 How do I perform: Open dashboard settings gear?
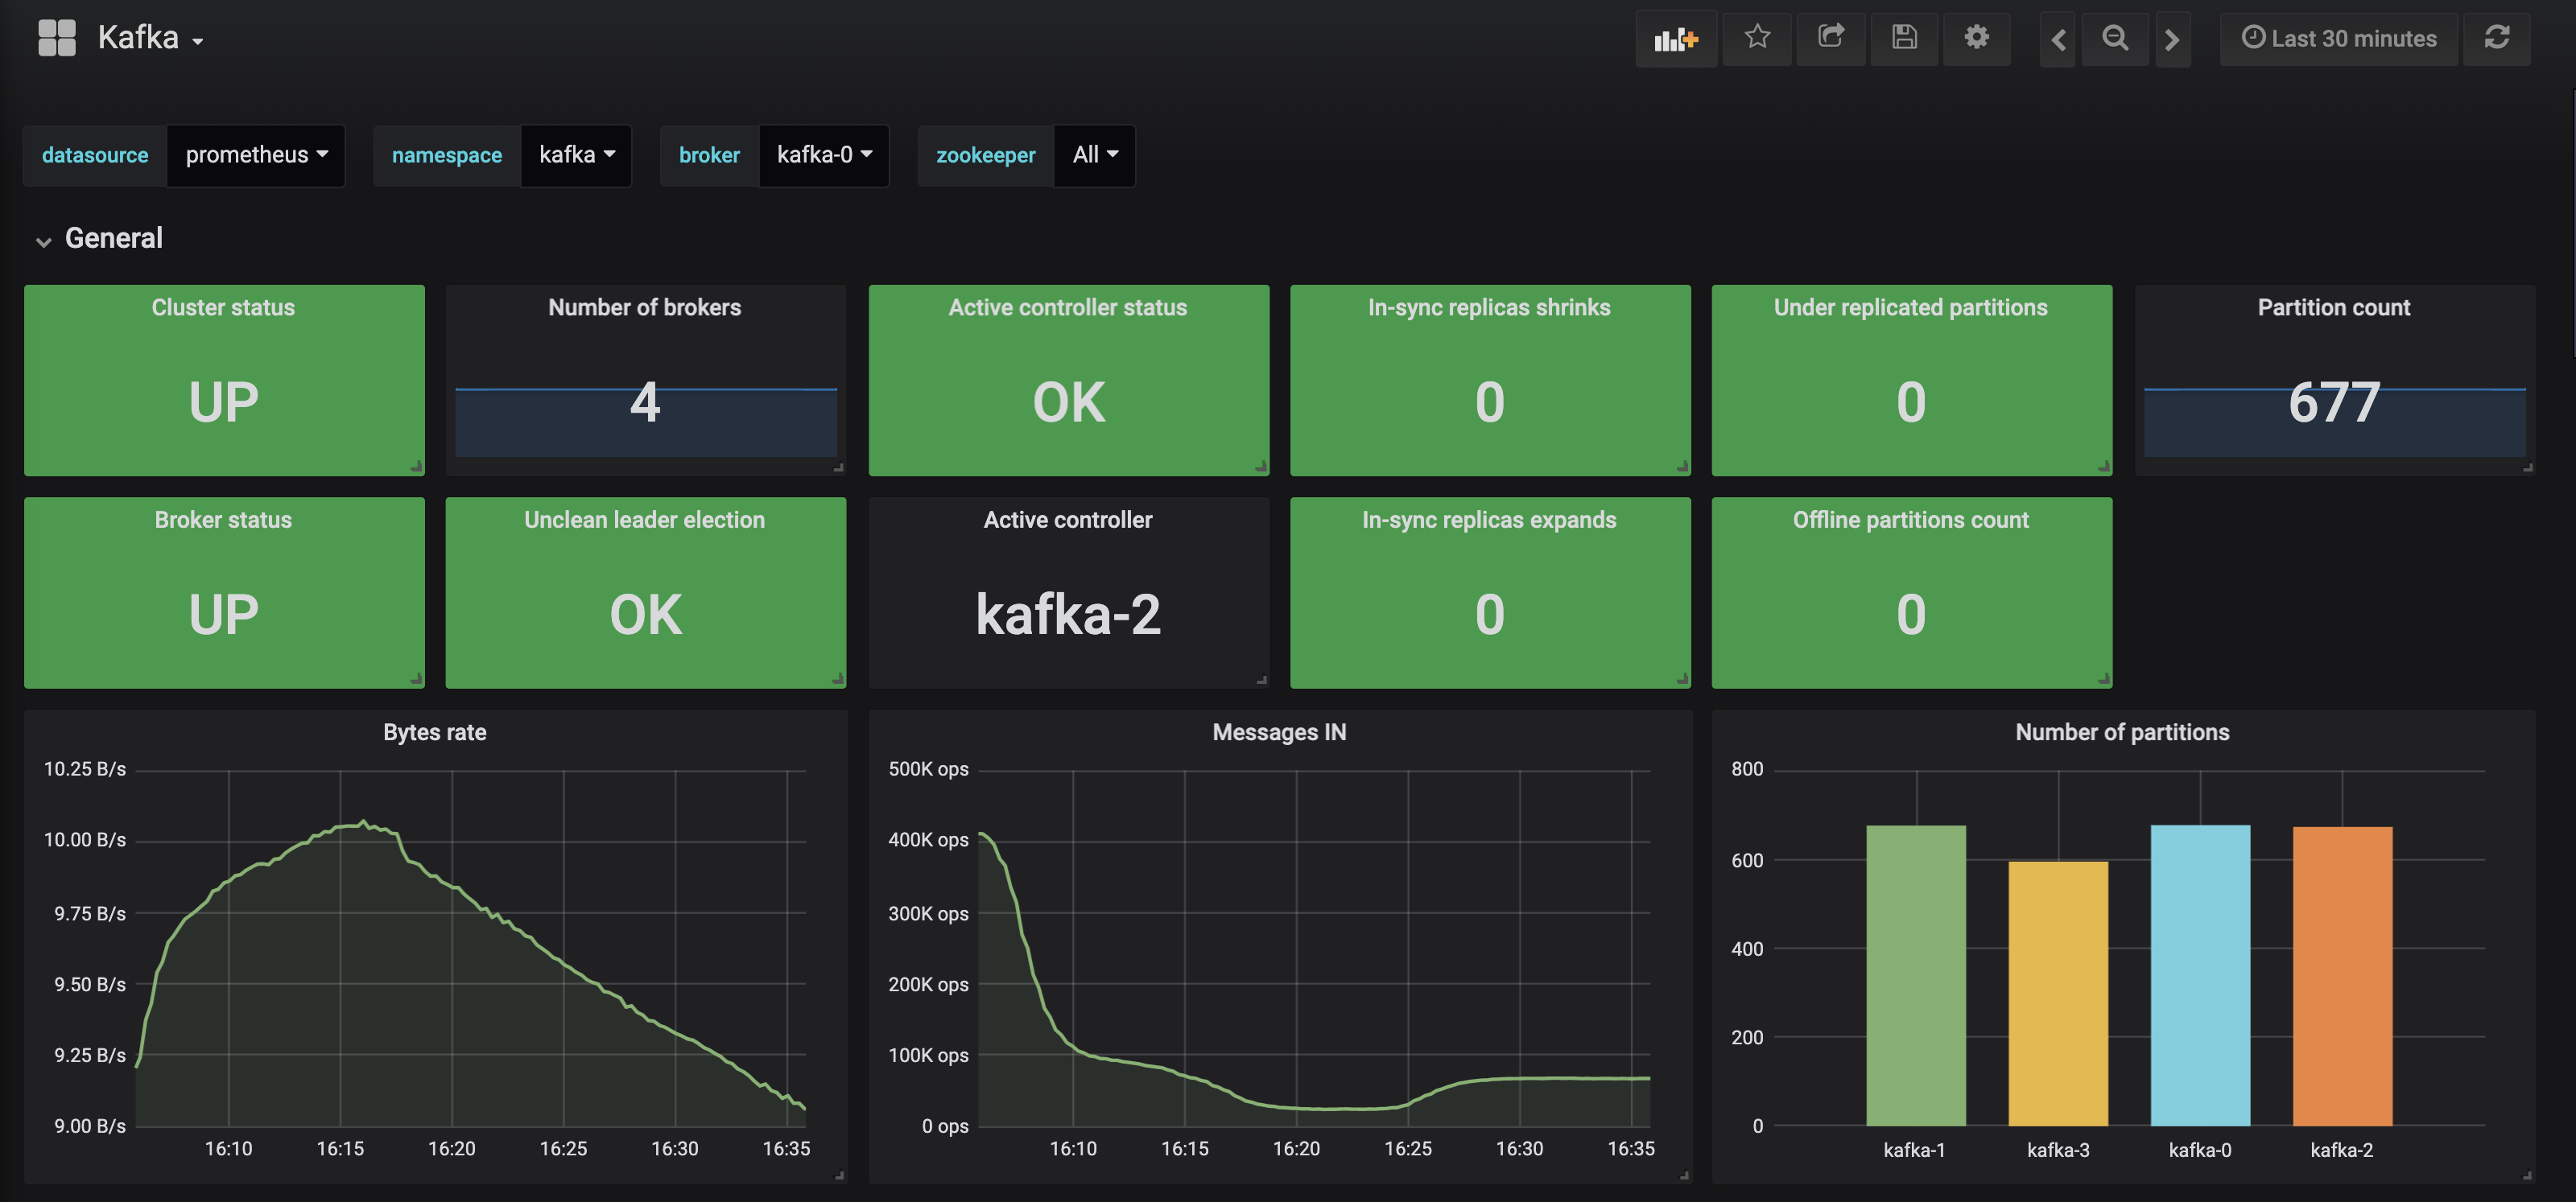pyautogui.click(x=1976, y=38)
